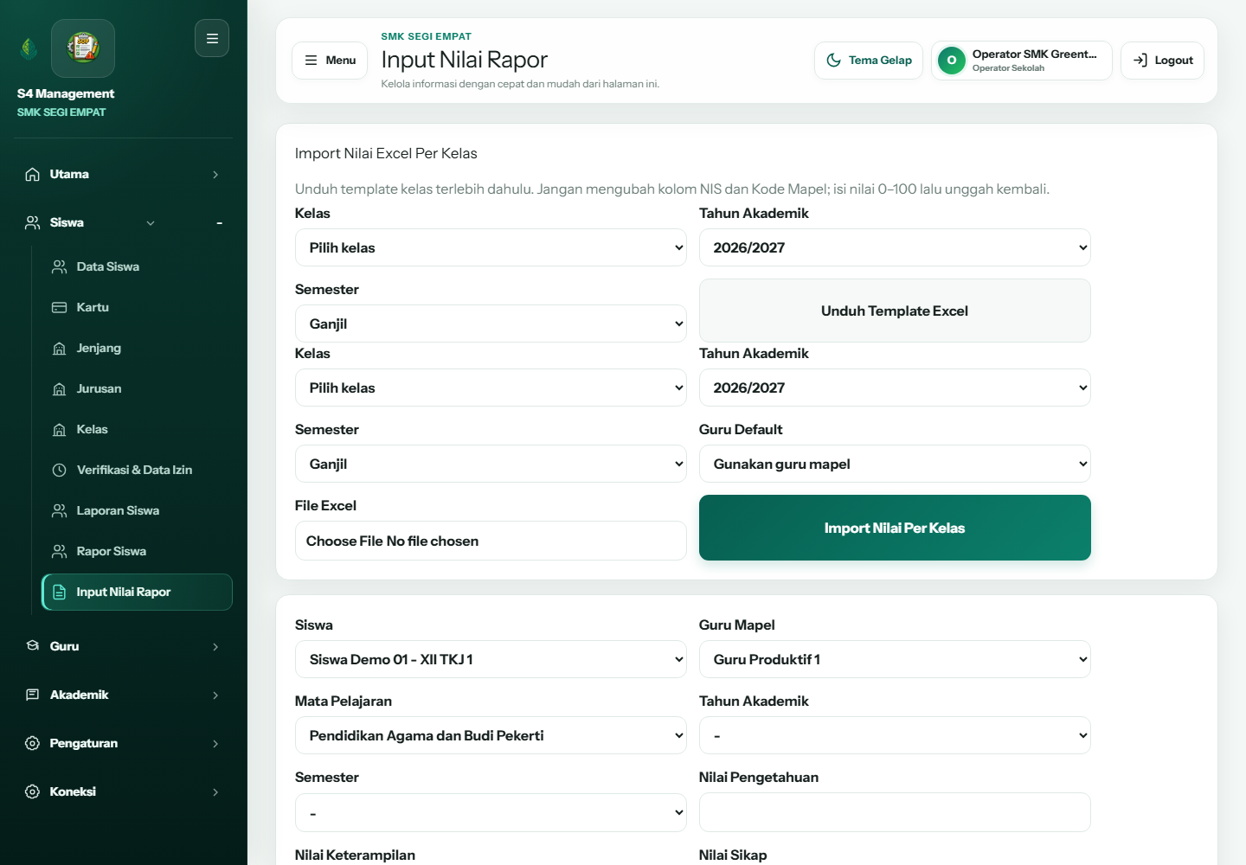Image resolution: width=1246 pixels, height=865 pixels.
Task: Click the Guru graduation cap icon
Action: tap(32, 646)
